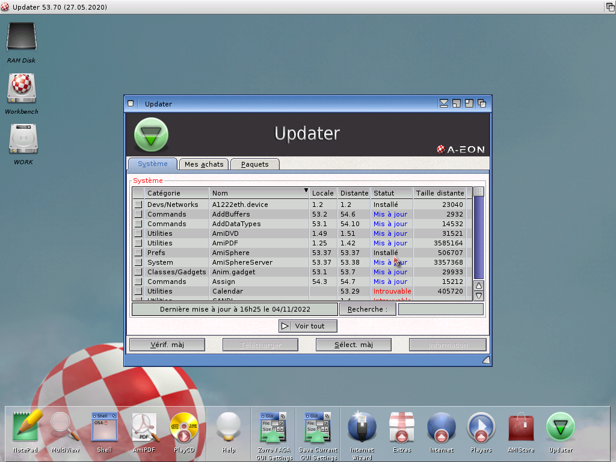Screen dimensions: 616x462
Task: Tick the checkbox for Assign
Action: click(138, 282)
